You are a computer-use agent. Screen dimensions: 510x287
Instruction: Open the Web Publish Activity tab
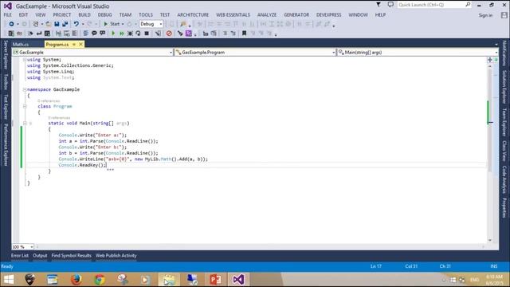[x=116, y=256]
